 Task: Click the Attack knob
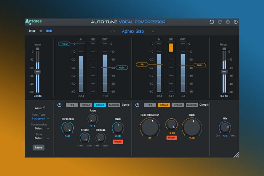pos(84,138)
